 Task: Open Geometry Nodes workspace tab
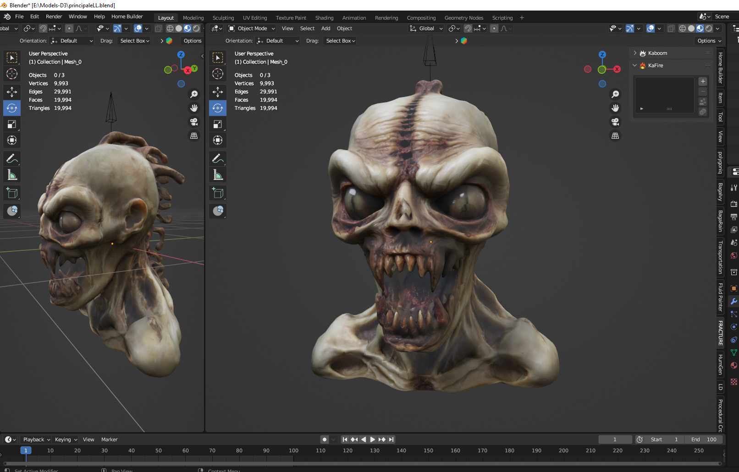(x=463, y=18)
